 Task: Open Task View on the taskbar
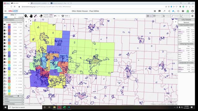click(x=49, y=107)
